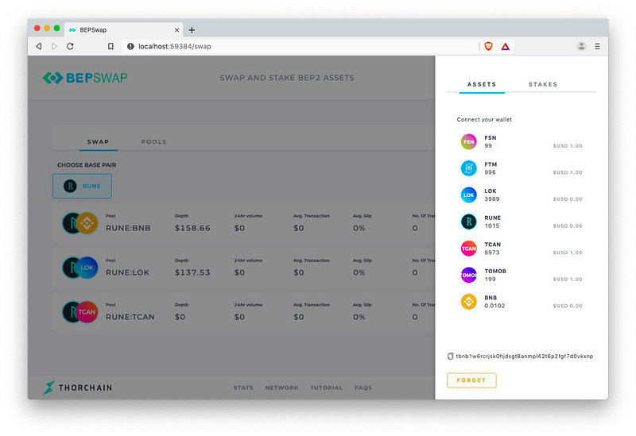The image size is (636, 436).
Task: Click the $158.66 depth value
Action: tap(192, 228)
